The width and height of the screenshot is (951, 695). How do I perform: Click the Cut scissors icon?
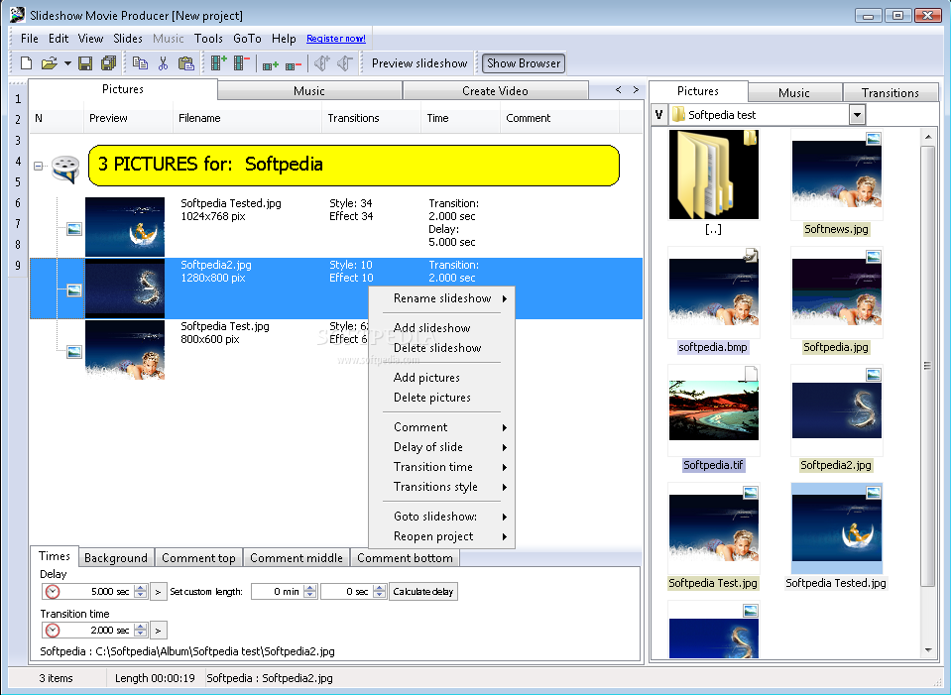(163, 63)
